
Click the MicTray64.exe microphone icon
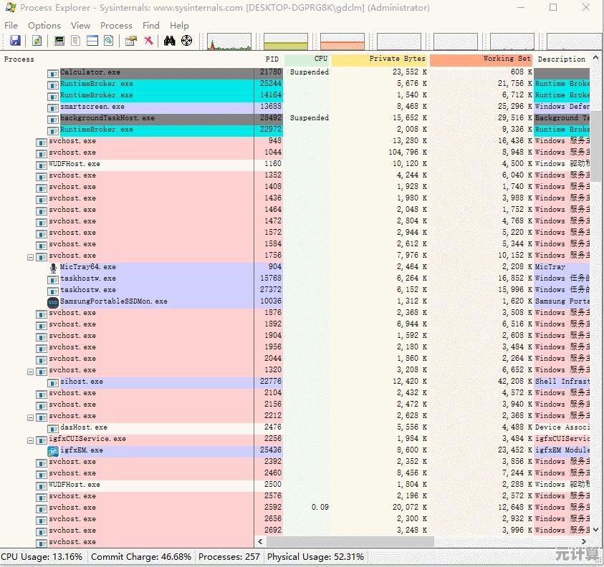[53, 267]
